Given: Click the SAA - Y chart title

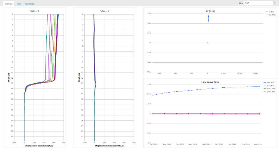Looking at the screenshot, I should (x=105, y=11).
